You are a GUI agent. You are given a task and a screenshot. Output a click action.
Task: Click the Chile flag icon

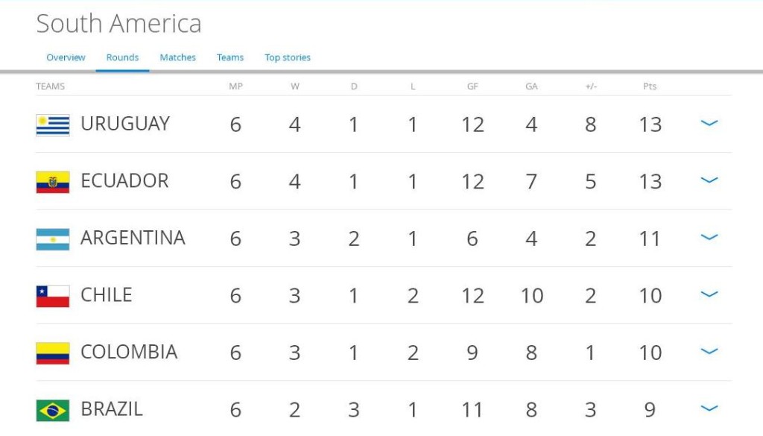53,296
